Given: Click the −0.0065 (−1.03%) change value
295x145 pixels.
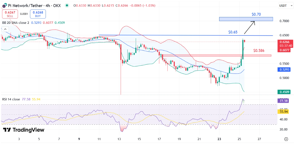Looking at the screenshot, I should coord(143,6).
